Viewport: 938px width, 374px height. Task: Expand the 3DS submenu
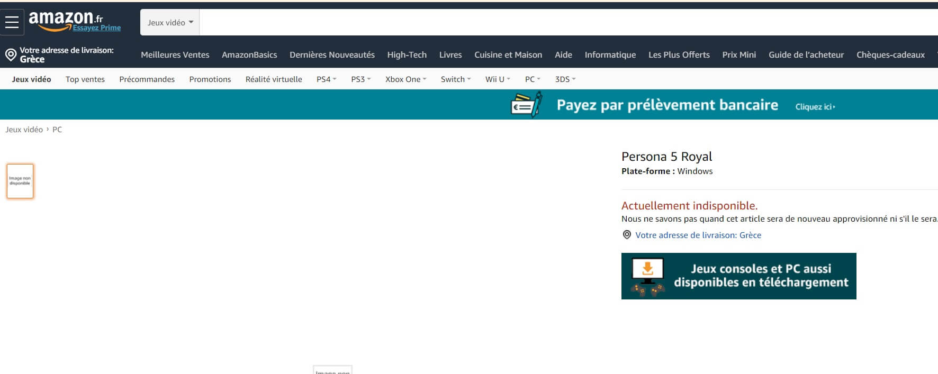pyautogui.click(x=565, y=79)
